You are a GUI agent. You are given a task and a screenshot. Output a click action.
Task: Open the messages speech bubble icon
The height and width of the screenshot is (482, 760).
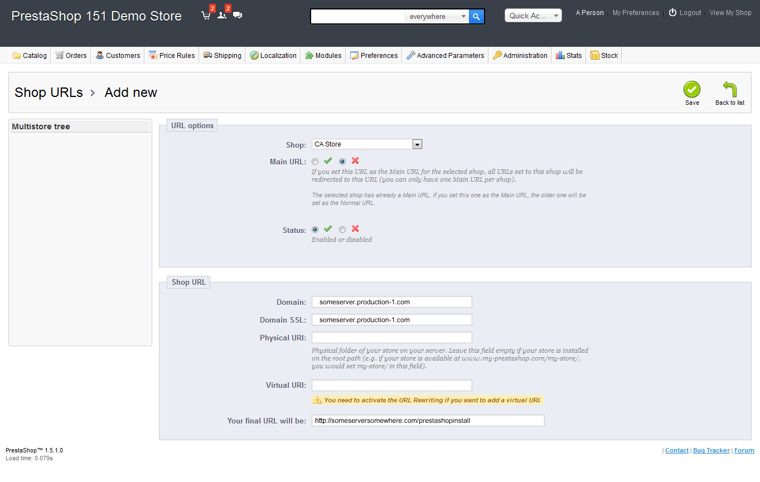tap(238, 16)
